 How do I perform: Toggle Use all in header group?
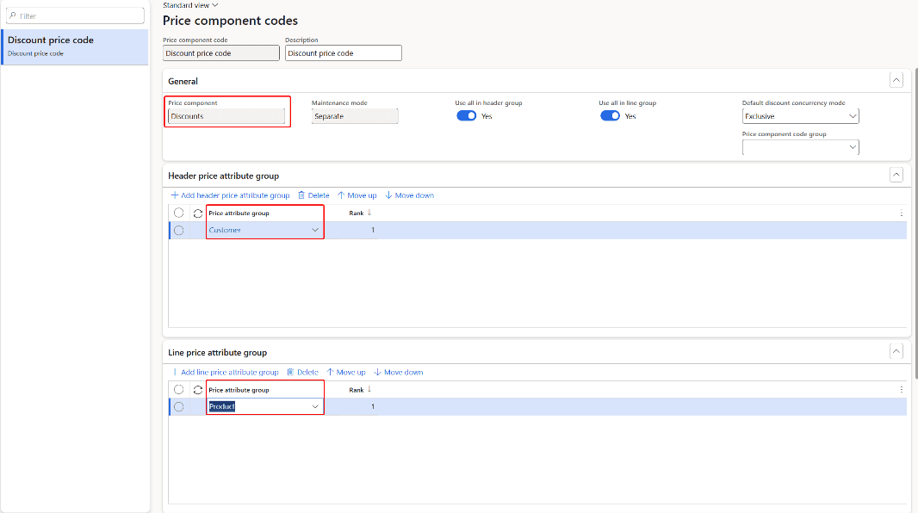466,116
